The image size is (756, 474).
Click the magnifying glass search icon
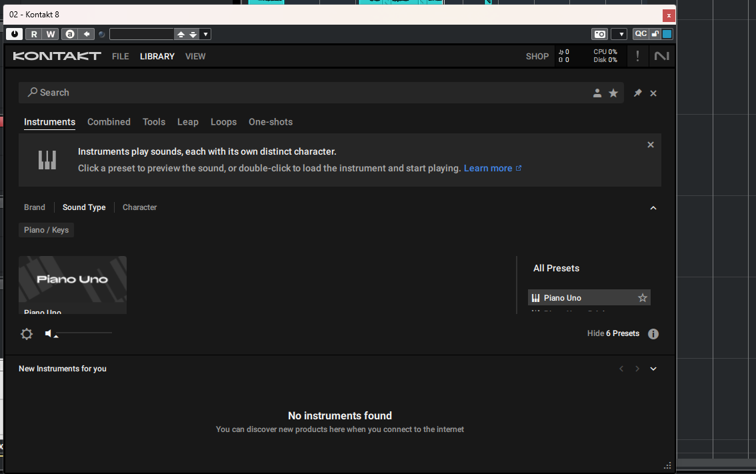(x=32, y=92)
